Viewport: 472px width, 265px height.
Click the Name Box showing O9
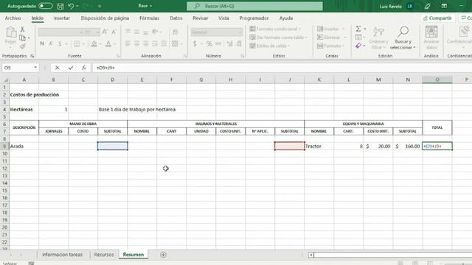pyautogui.click(x=20, y=68)
